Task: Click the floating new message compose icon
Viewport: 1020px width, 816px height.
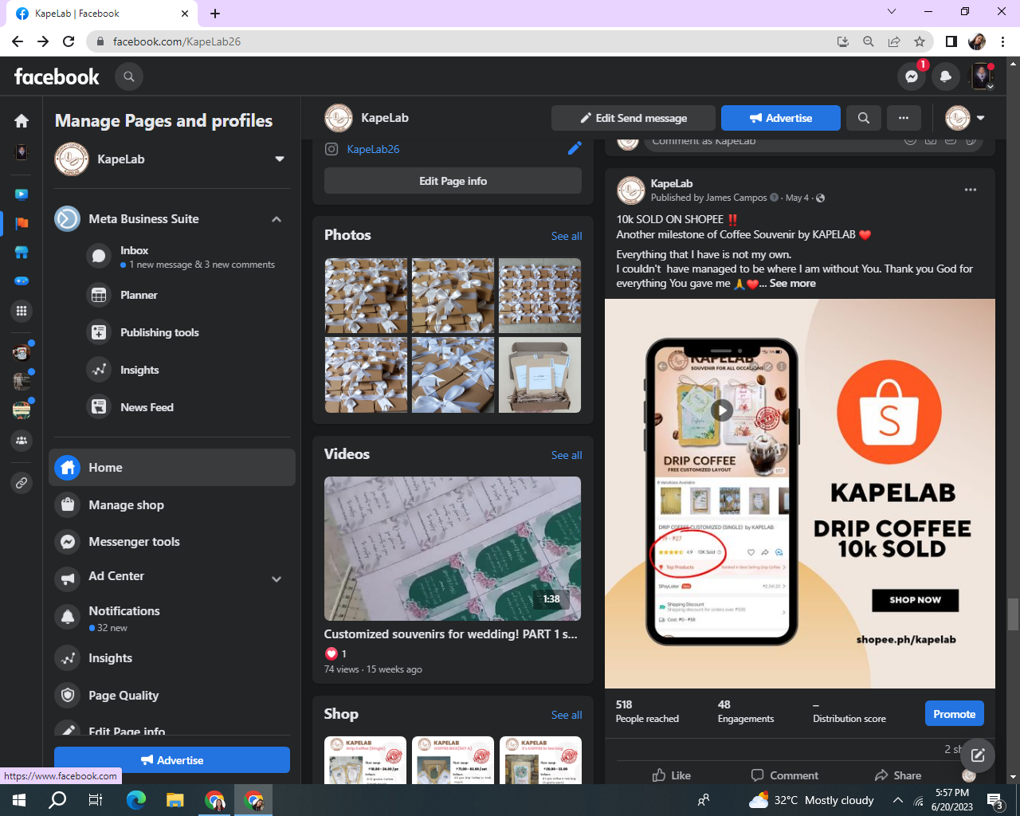Action: pos(978,755)
